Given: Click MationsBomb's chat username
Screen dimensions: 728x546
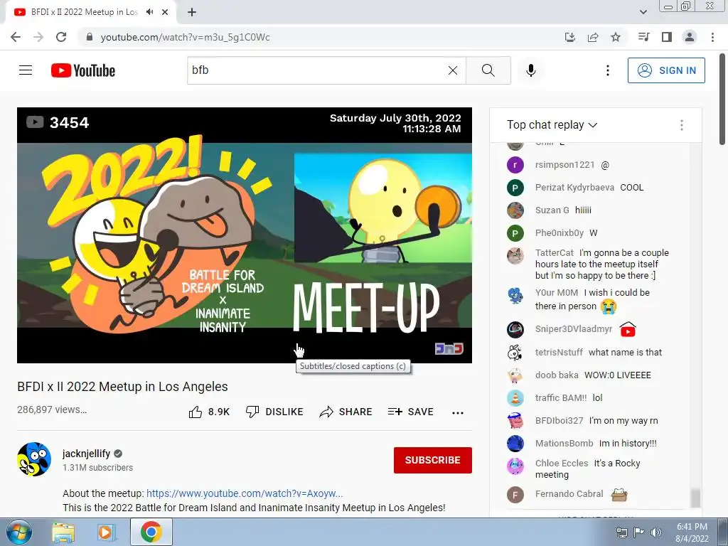Looking at the screenshot, I should point(564,444).
